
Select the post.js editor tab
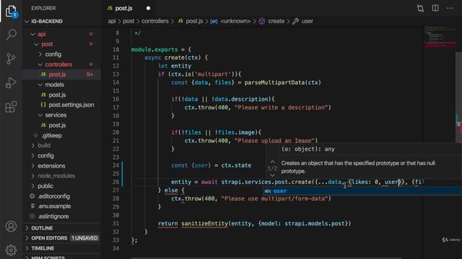point(123,8)
